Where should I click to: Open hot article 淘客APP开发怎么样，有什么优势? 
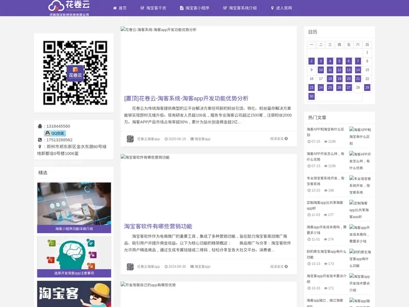pos(325,157)
